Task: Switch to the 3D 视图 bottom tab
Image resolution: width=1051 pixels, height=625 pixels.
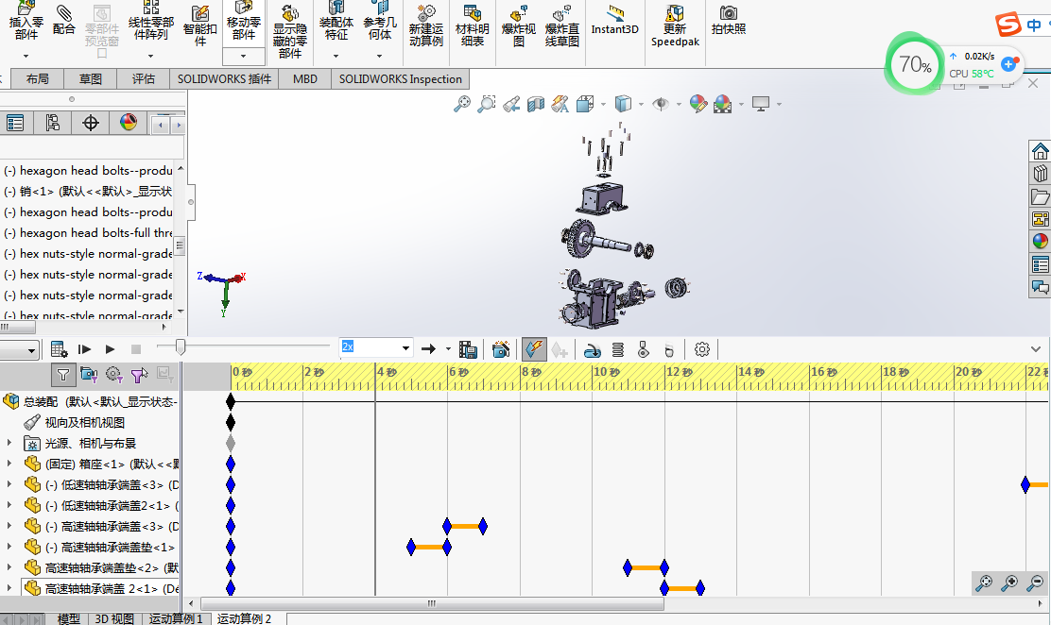Action: 114,618
